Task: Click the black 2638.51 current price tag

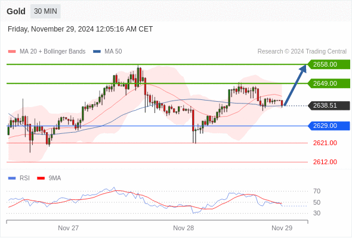Action: 329,105
